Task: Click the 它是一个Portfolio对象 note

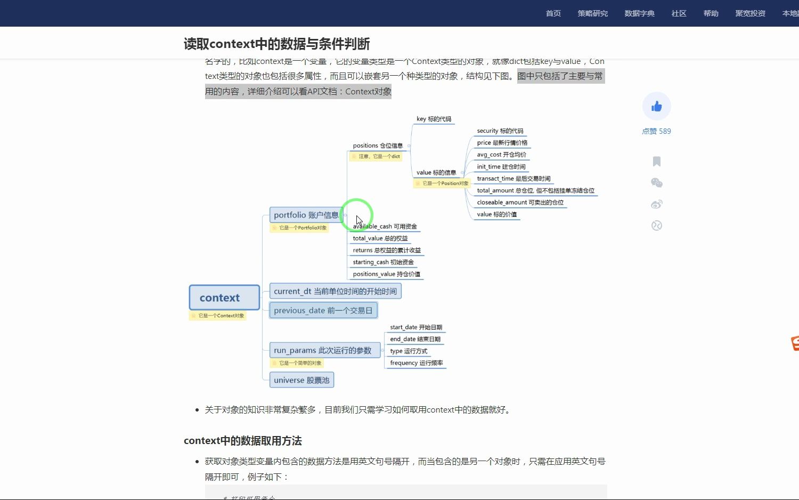Action: (x=299, y=228)
